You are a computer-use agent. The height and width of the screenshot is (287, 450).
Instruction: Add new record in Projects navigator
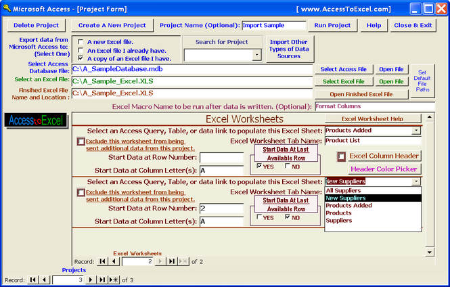(114, 280)
